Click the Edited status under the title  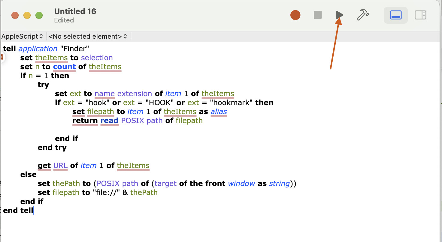coord(64,20)
